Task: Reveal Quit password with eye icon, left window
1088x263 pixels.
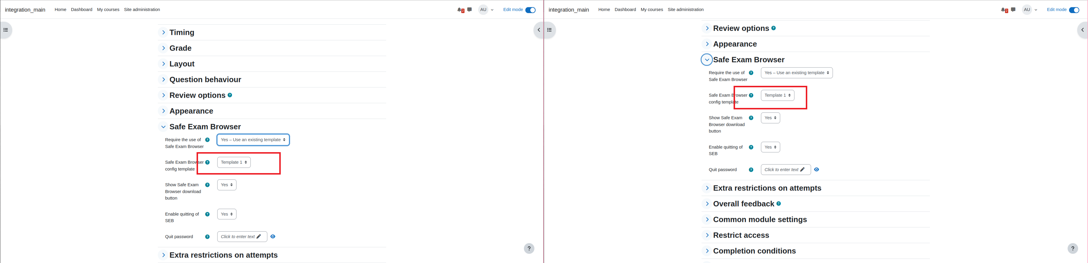Action: click(x=273, y=237)
